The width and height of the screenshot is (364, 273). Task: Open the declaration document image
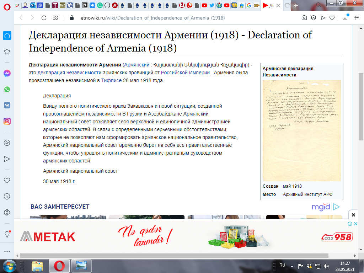point(301,130)
